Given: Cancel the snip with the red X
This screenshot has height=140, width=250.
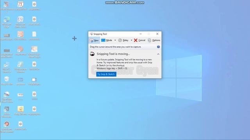Looking at the screenshot, I should pos(139,40).
